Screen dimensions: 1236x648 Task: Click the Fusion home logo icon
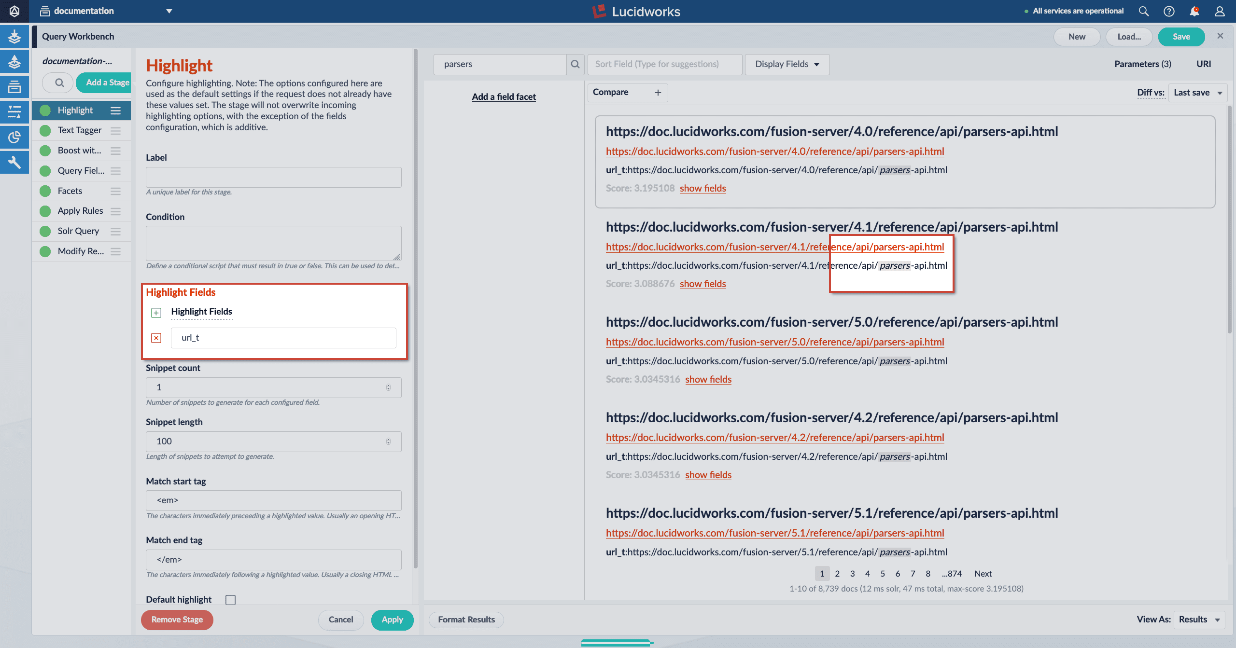[x=14, y=11]
